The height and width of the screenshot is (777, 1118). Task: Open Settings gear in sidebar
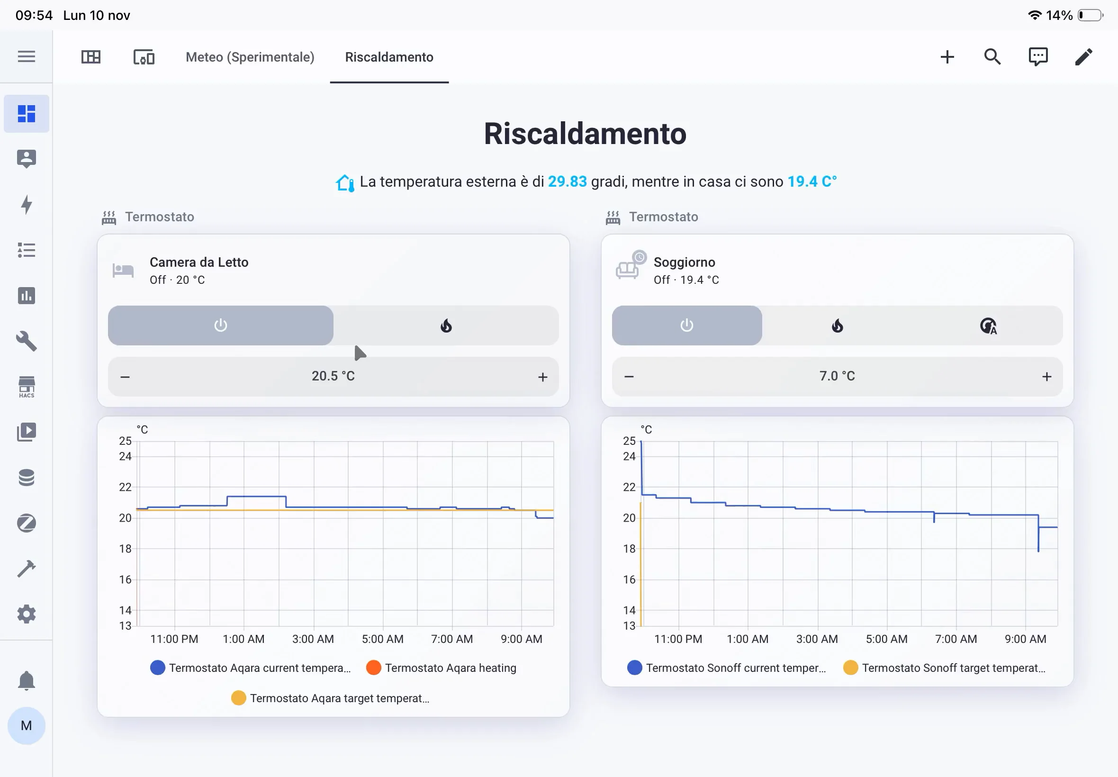click(26, 614)
